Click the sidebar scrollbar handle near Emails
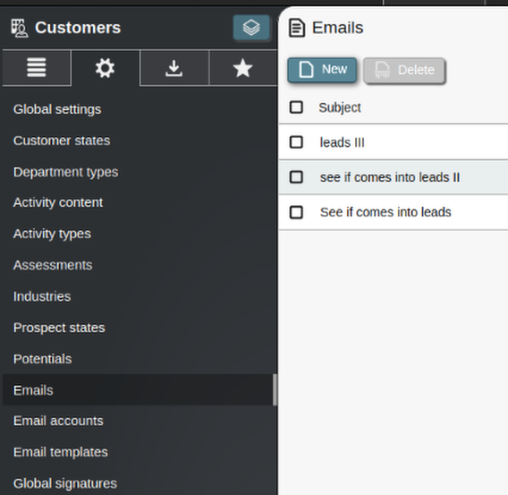 pos(275,389)
